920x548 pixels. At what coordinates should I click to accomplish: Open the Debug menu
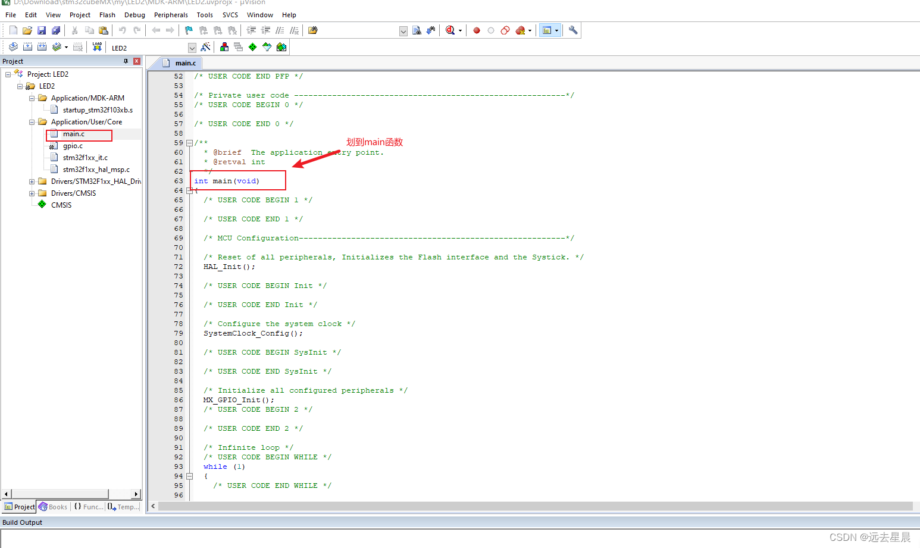(134, 15)
